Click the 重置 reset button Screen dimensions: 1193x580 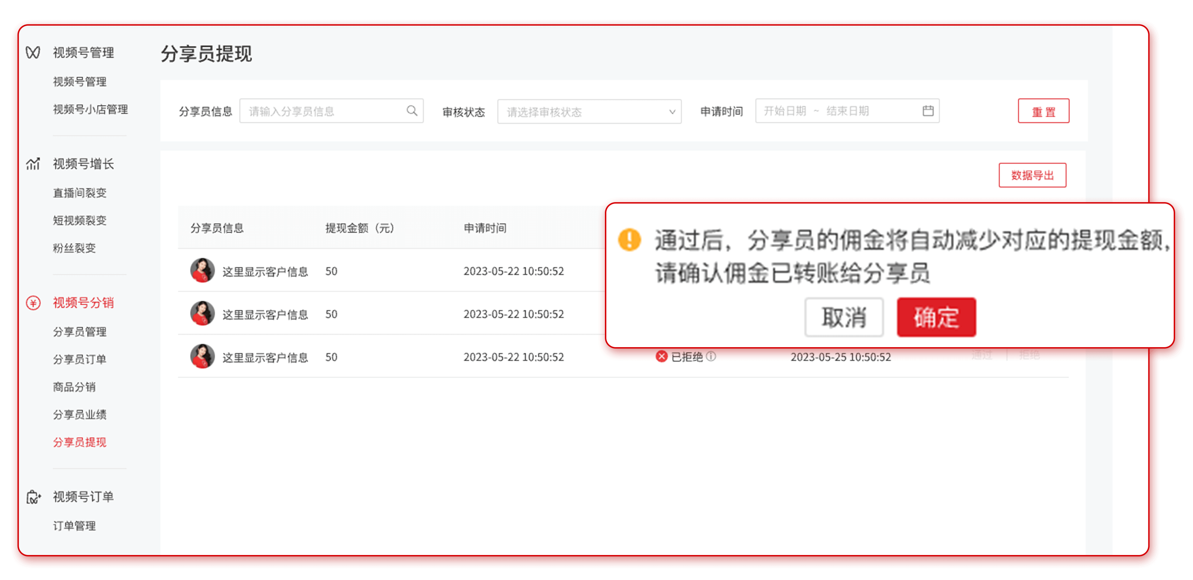click(x=1044, y=111)
